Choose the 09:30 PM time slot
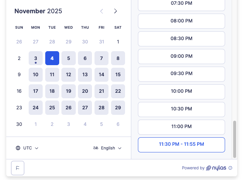The image size is (242, 180). point(181,74)
